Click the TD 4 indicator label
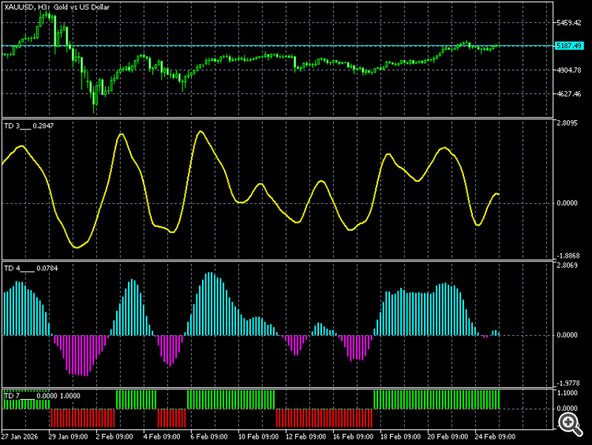 click(31, 269)
